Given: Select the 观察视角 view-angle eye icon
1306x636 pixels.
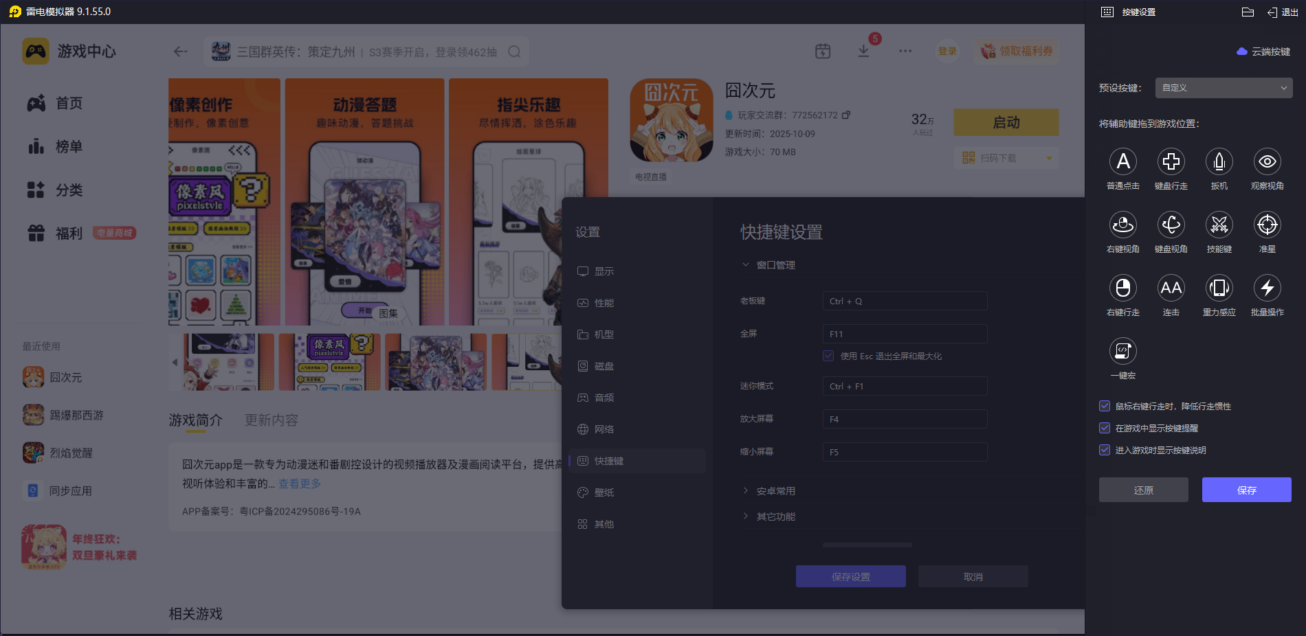Looking at the screenshot, I should click(1268, 162).
